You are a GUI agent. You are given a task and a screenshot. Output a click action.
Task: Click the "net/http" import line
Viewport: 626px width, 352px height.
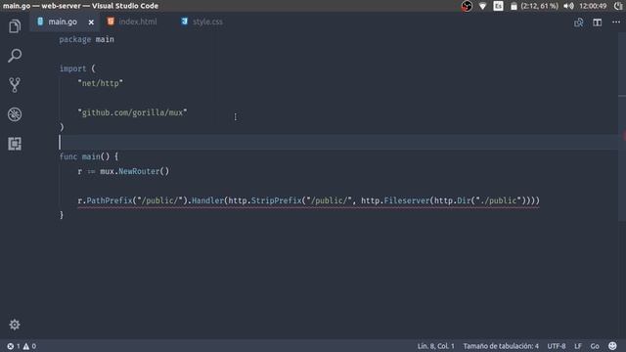tap(100, 83)
